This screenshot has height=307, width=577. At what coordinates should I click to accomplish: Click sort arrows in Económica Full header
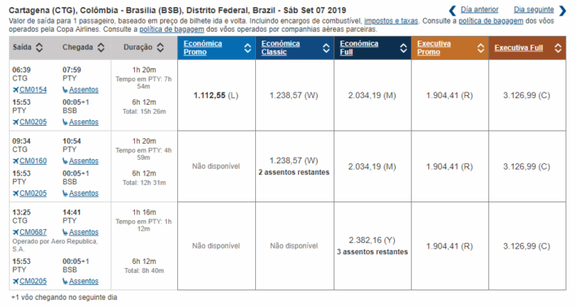tap(403, 48)
